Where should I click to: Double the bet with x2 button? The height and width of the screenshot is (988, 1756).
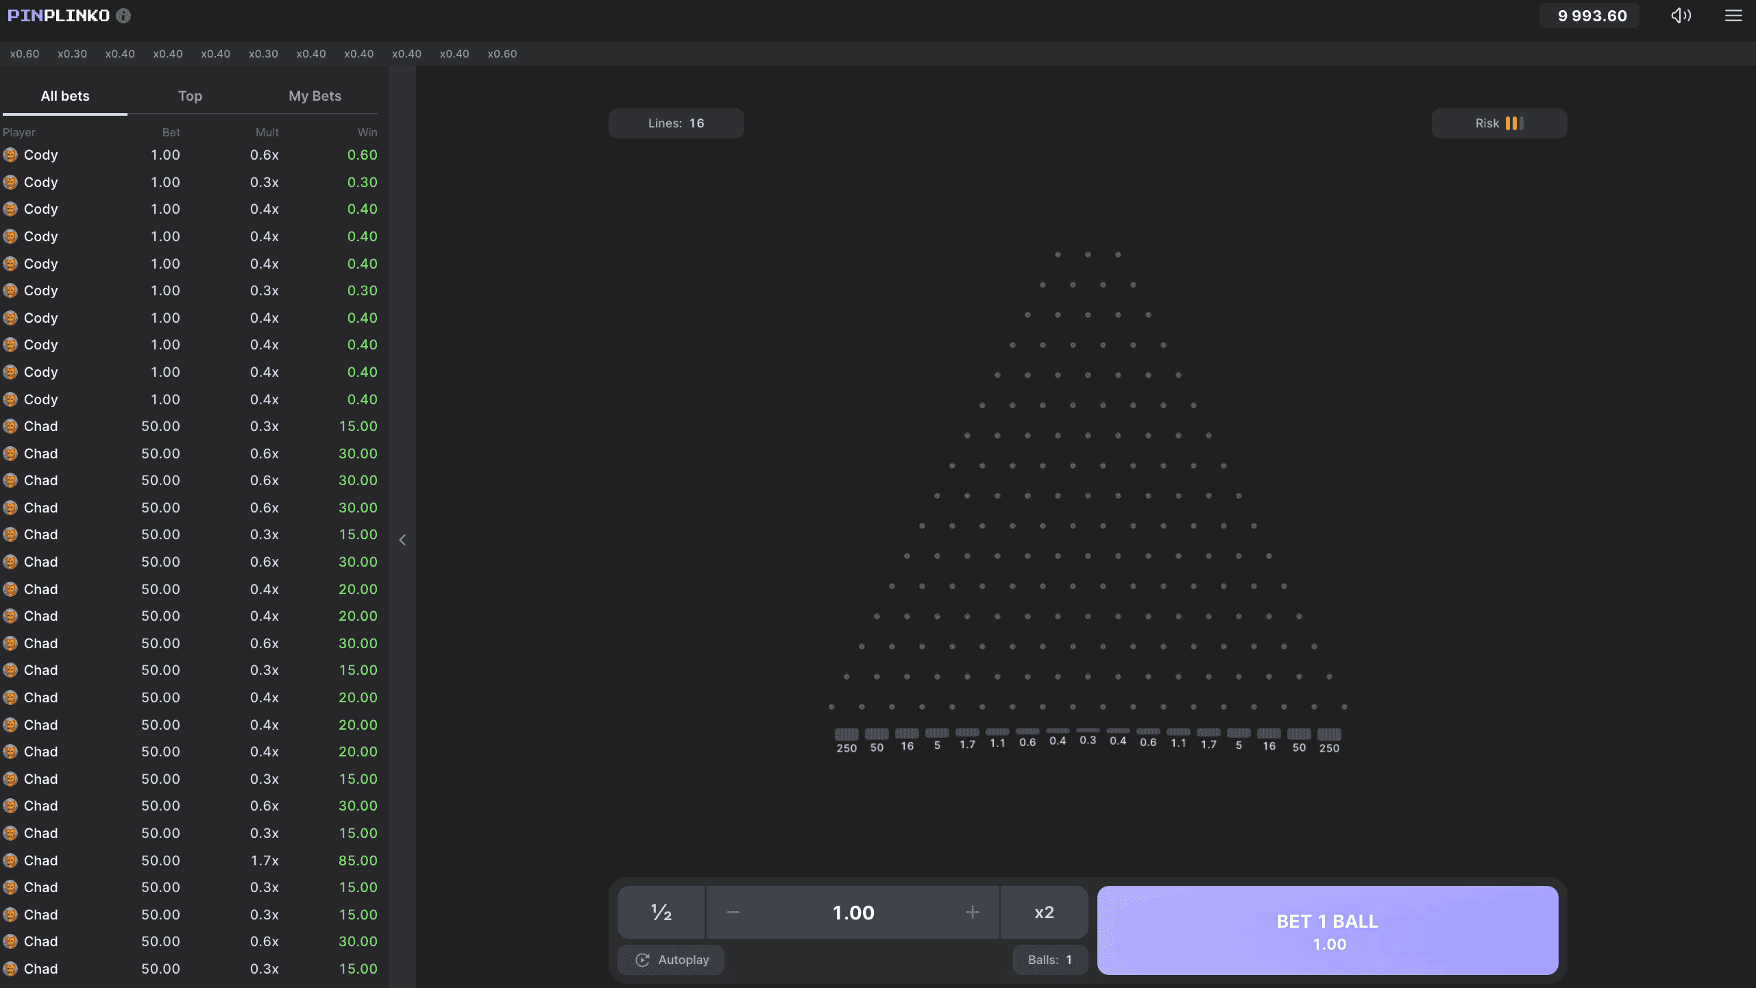pyautogui.click(x=1044, y=912)
